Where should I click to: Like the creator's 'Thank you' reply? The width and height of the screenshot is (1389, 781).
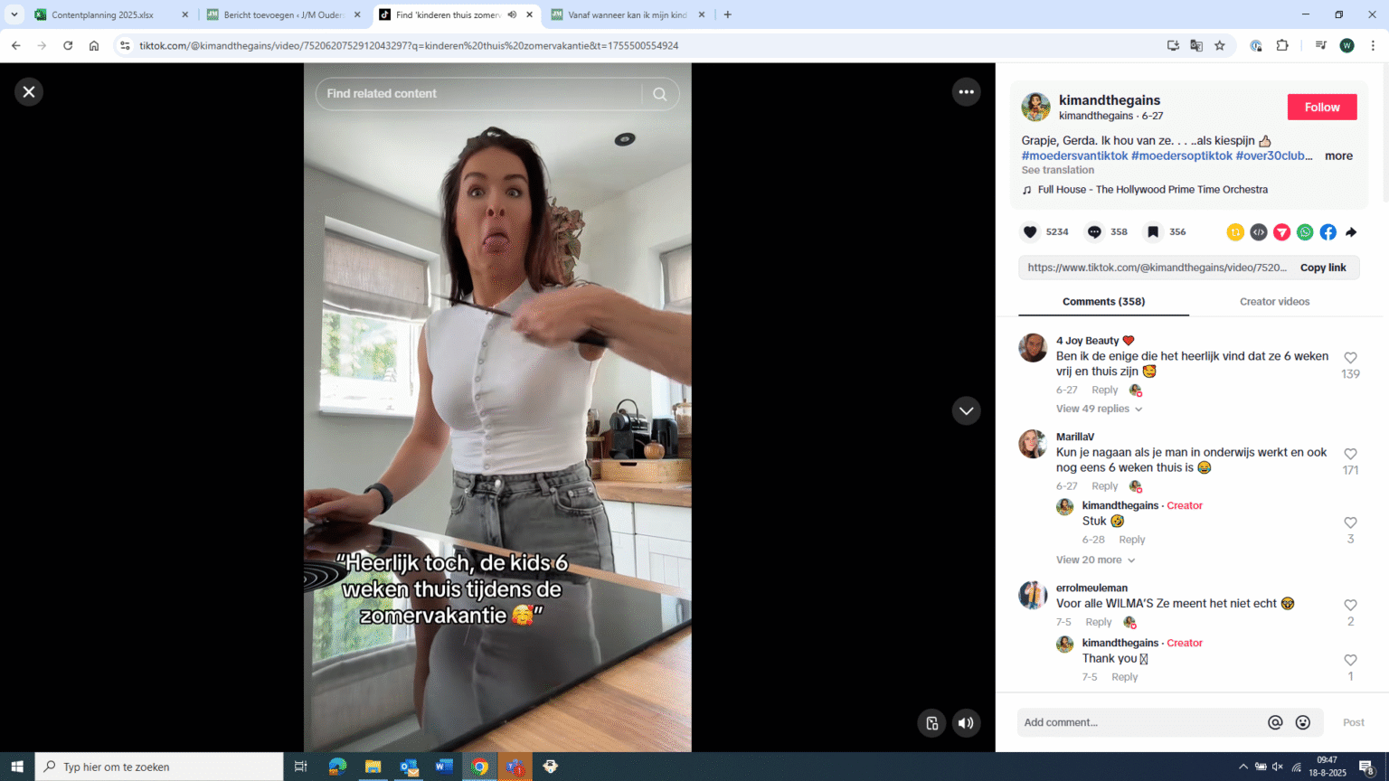(x=1350, y=660)
